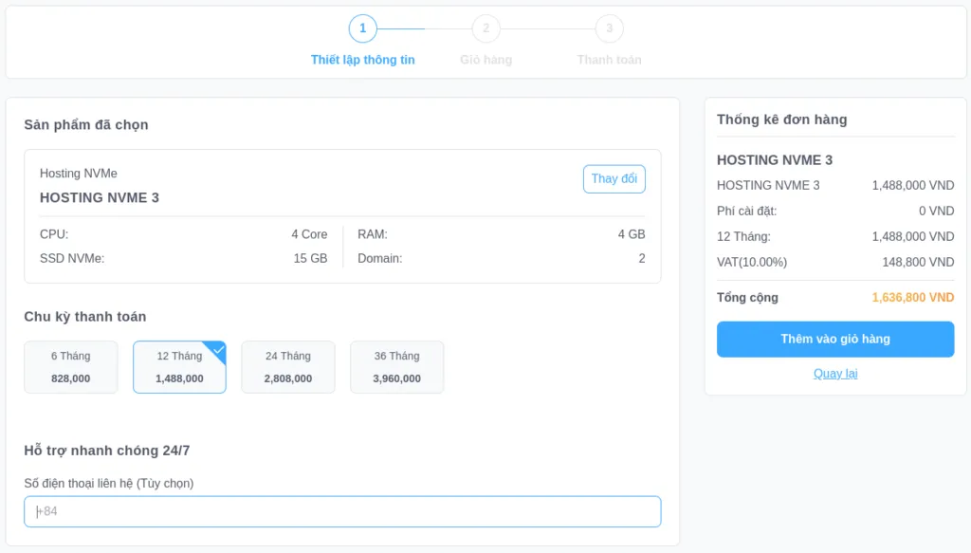971x553 pixels.
Task: Click the VAT(10.00%) line in order summary
Action: (x=752, y=262)
